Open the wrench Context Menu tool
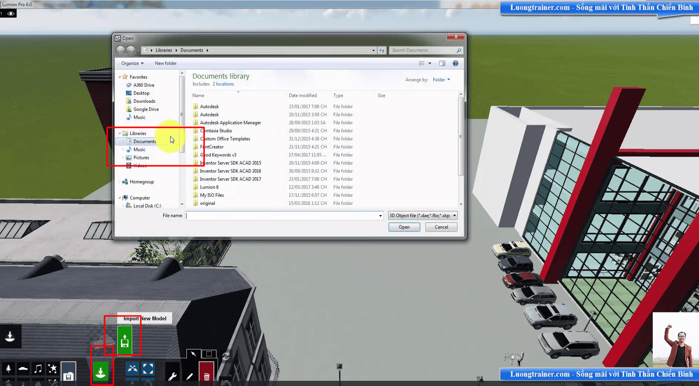699x386 pixels. pos(172,376)
